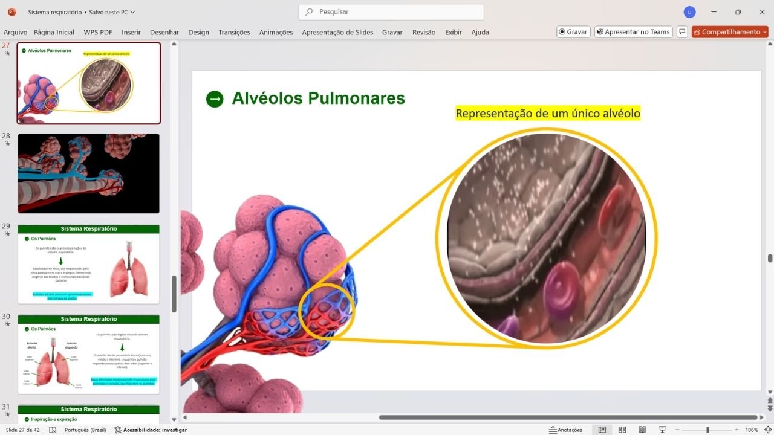Click the Pesquisar search box
Viewport: 774px width, 435px height.
391,12
